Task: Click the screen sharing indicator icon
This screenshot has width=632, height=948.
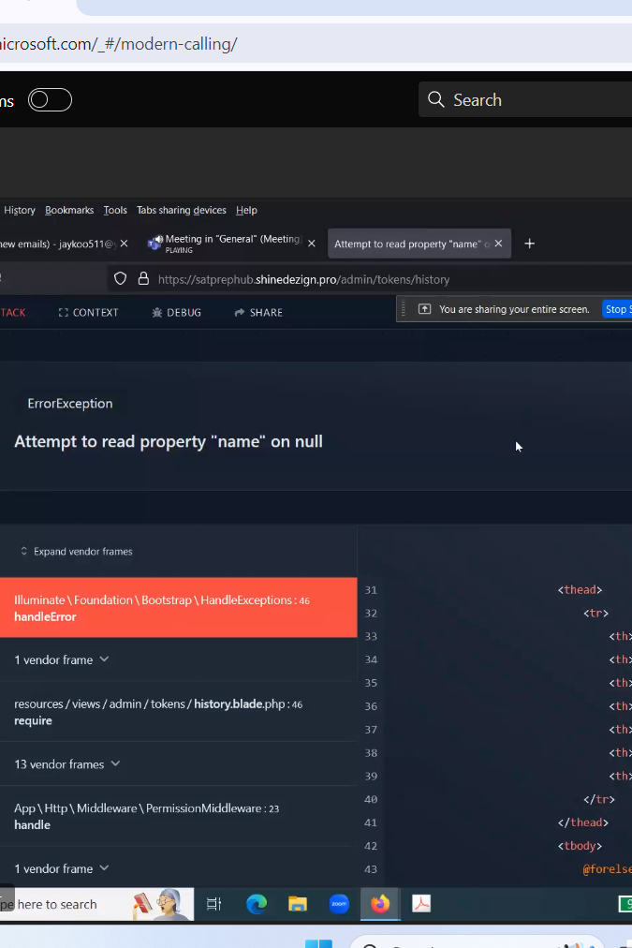Action: [425, 309]
